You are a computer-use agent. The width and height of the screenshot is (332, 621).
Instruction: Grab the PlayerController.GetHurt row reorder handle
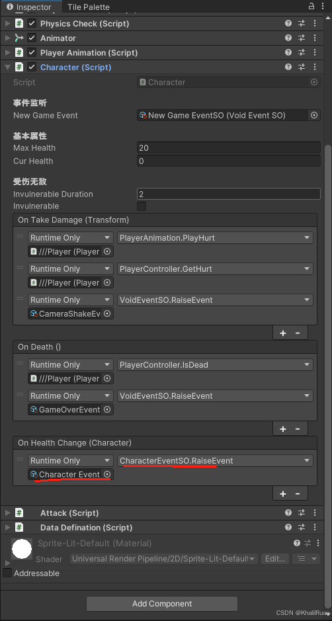[19, 267]
